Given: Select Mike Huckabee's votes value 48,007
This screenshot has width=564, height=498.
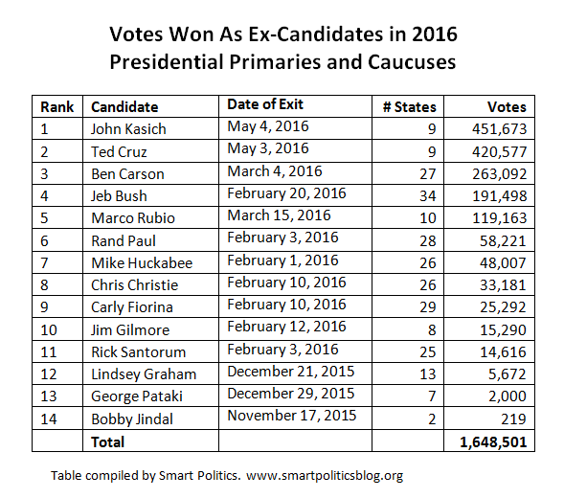Looking at the screenshot, I should [x=503, y=263].
